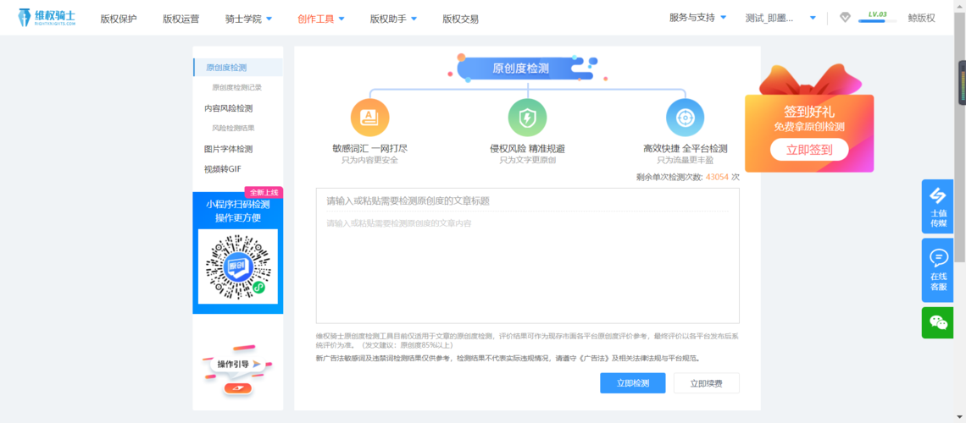
Task: Open the 骑士学院 menu label
Action: click(x=243, y=19)
